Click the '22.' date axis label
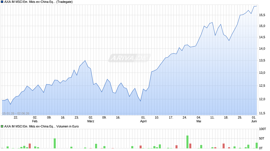The image size is (270, 151). 16,118
